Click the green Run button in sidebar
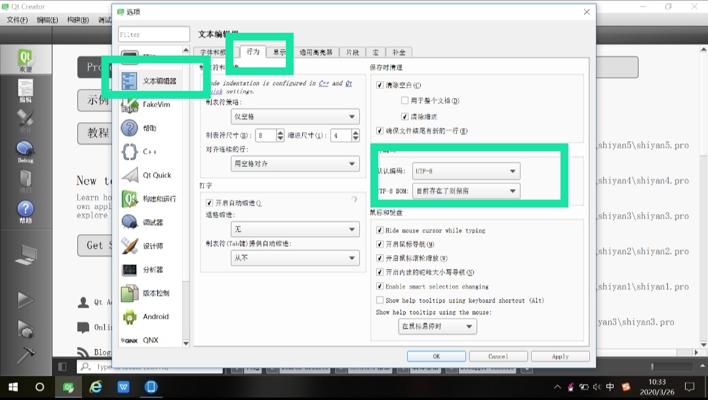 click(x=26, y=300)
